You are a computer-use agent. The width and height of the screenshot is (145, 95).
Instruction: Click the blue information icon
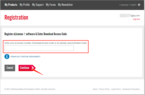click(7, 57)
